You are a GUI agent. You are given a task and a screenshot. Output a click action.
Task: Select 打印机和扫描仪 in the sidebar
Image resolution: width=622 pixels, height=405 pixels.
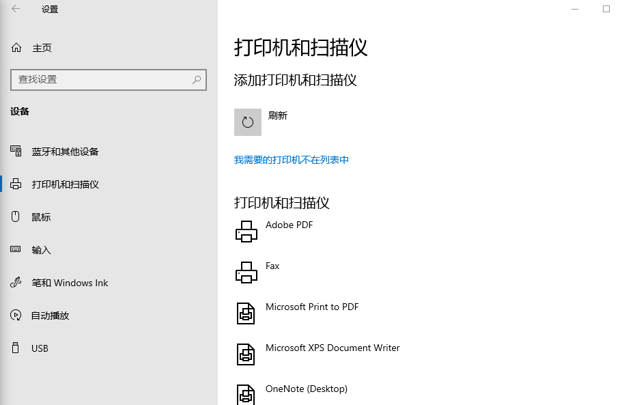[65, 184]
